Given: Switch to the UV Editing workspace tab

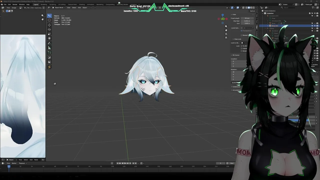Looking at the screenshot, I should [62, 4].
